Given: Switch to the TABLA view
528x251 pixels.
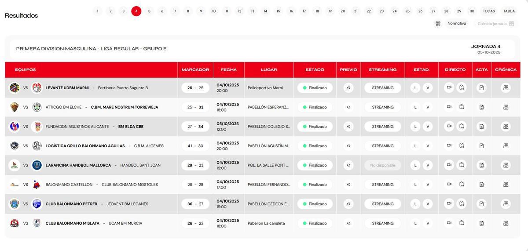Looking at the screenshot, I should [509, 11].
